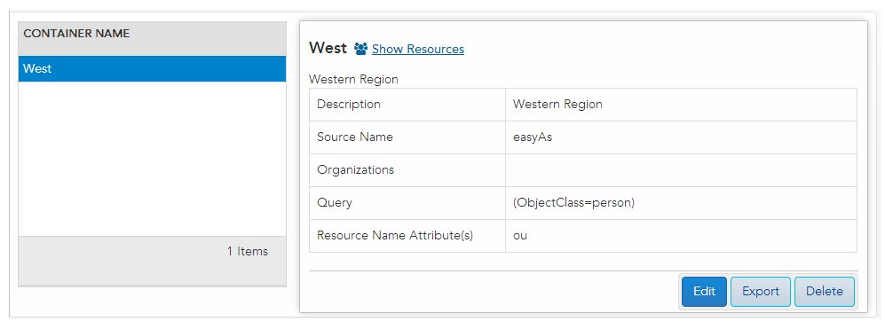Viewport: 885px width, 329px height.
Task: Click the Edit button
Action: click(x=704, y=291)
